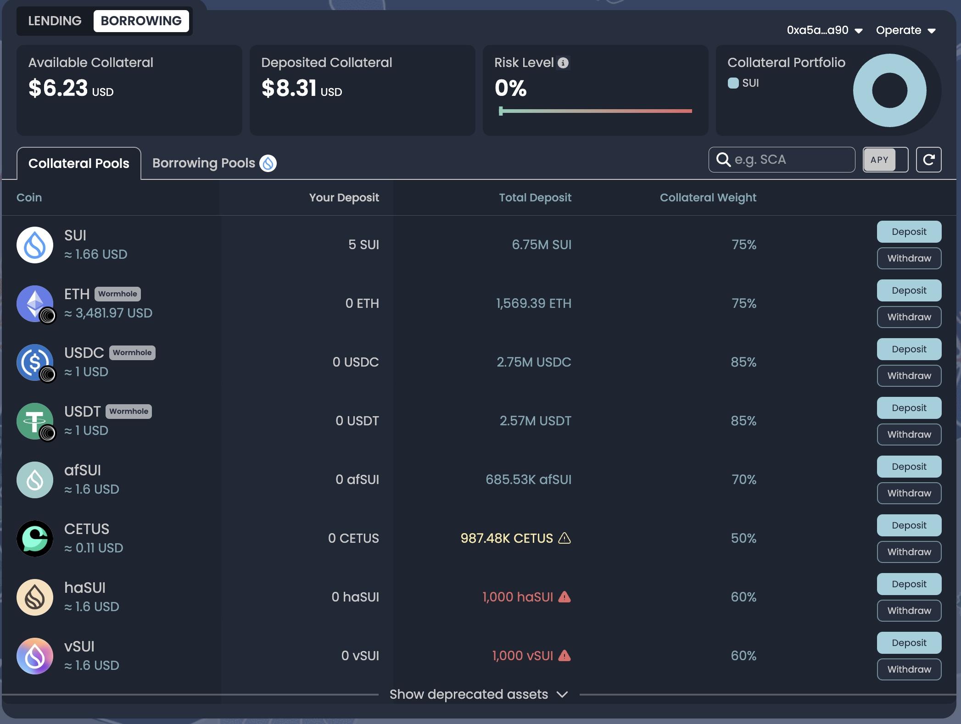
Task: Click the refresh icon button
Action: point(928,160)
